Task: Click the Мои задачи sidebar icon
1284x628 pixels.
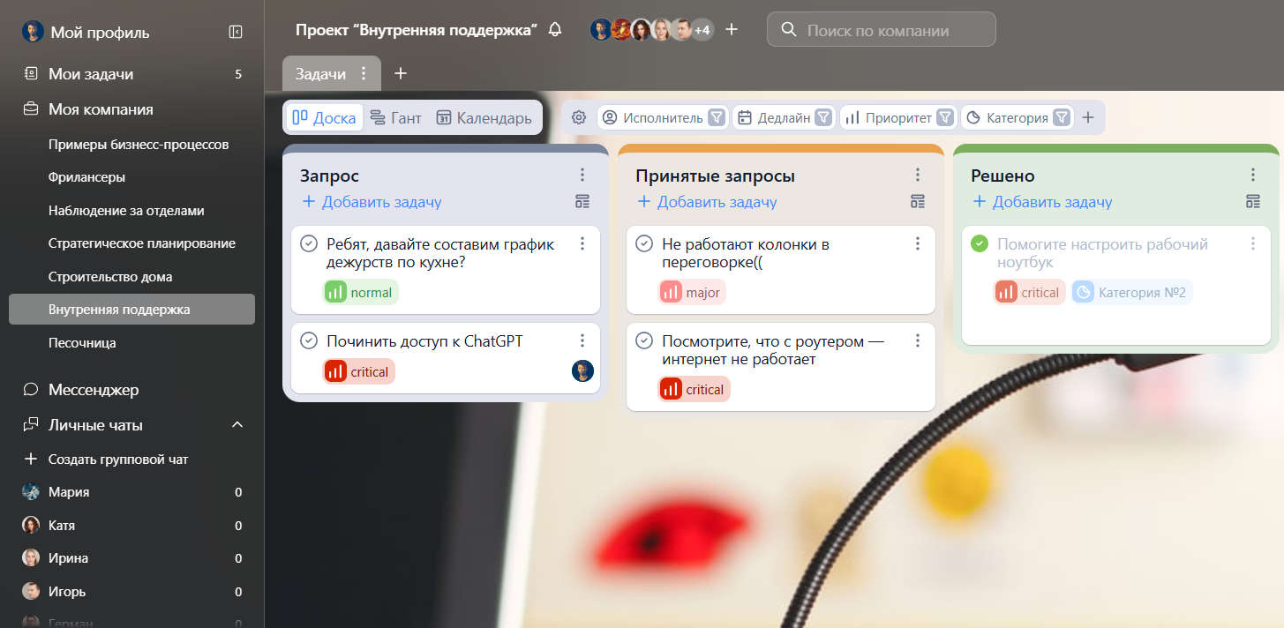Action: coord(29,74)
